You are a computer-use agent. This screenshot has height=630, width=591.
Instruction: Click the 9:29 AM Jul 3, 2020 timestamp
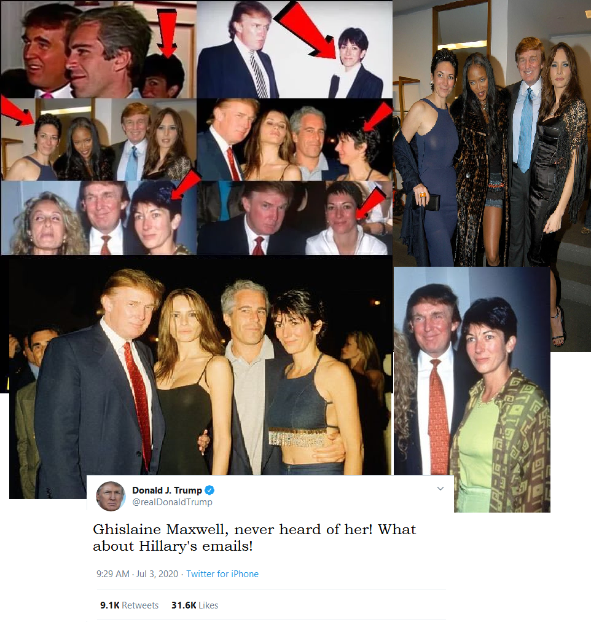tap(138, 573)
